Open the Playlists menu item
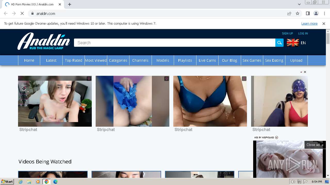The image size is (330, 185). [185, 60]
